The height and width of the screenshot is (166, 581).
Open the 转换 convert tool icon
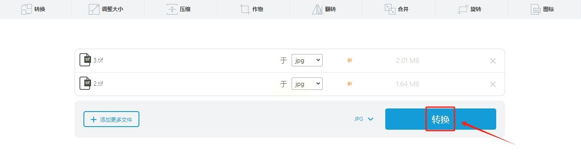pyautogui.click(x=27, y=9)
